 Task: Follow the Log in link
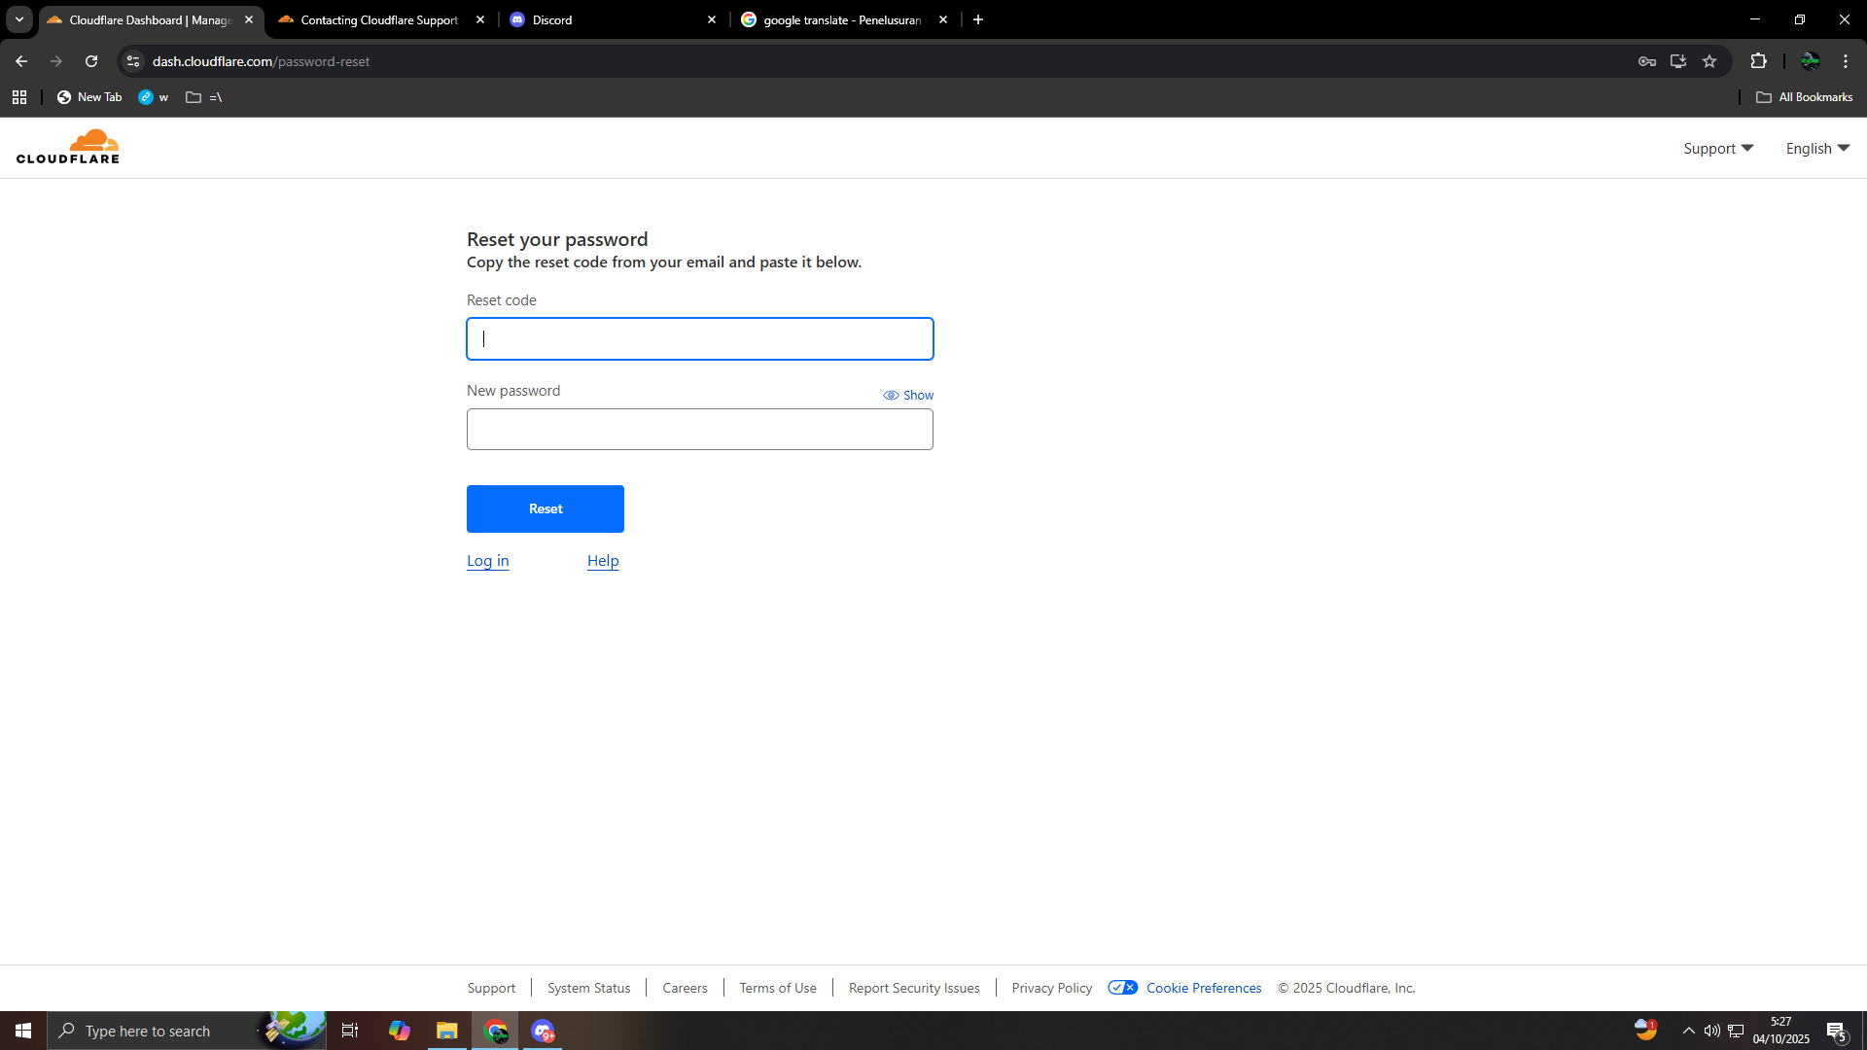[x=488, y=561]
